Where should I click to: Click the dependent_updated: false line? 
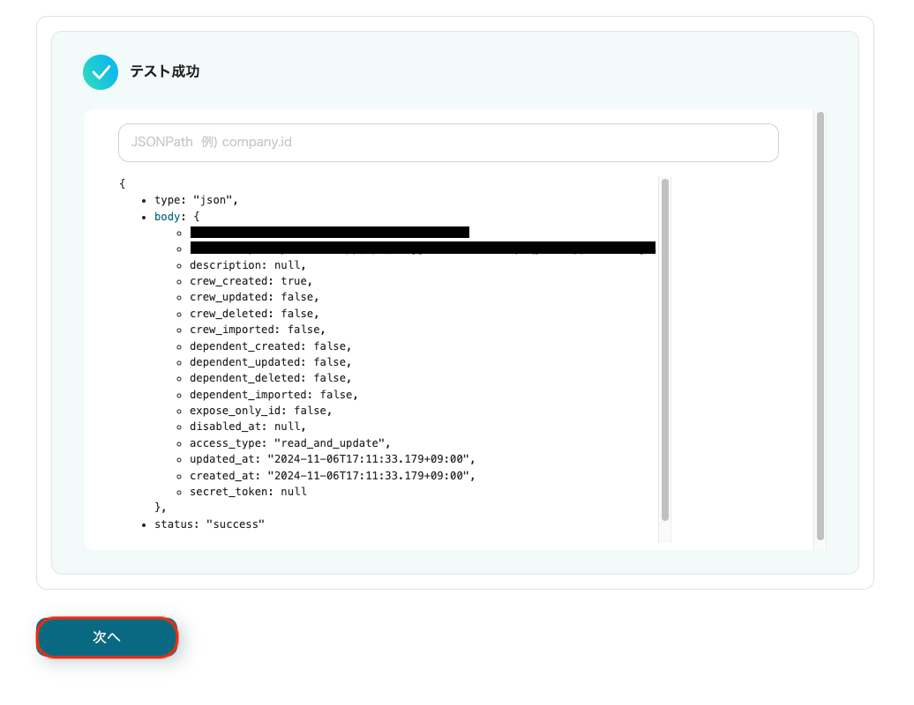point(271,362)
